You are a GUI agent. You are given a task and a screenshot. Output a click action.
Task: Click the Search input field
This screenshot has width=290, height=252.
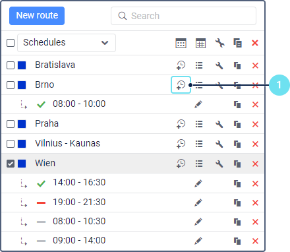tap(183, 16)
